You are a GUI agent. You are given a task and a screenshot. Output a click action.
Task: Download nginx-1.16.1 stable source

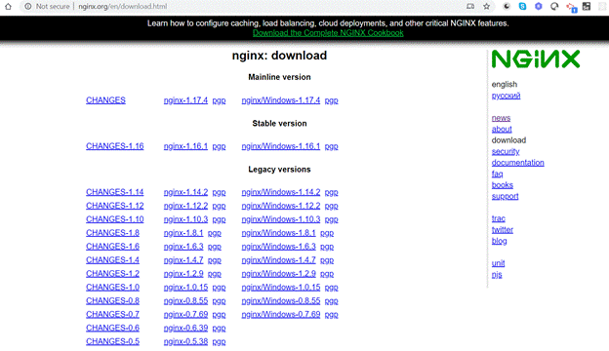pos(185,146)
